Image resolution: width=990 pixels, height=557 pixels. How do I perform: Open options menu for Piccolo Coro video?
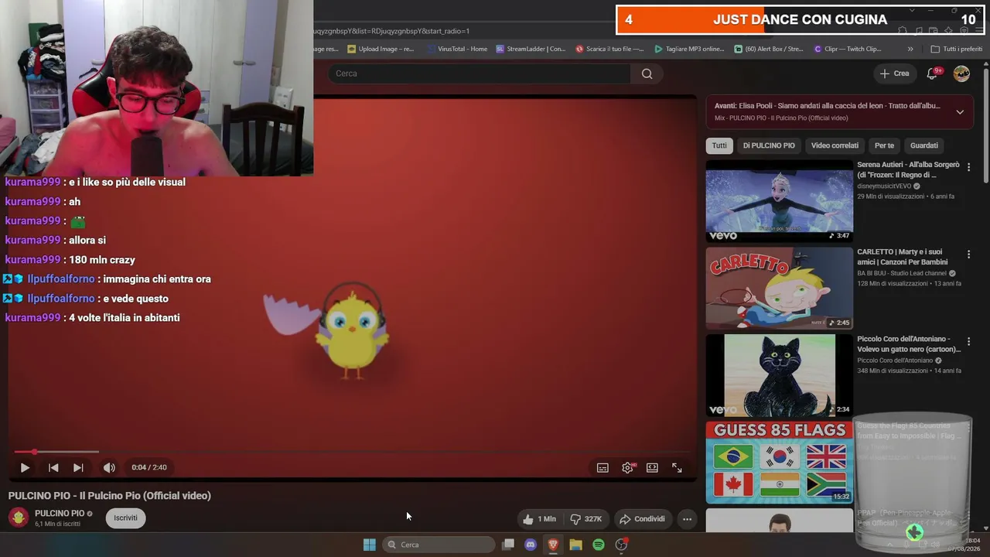point(968,341)
